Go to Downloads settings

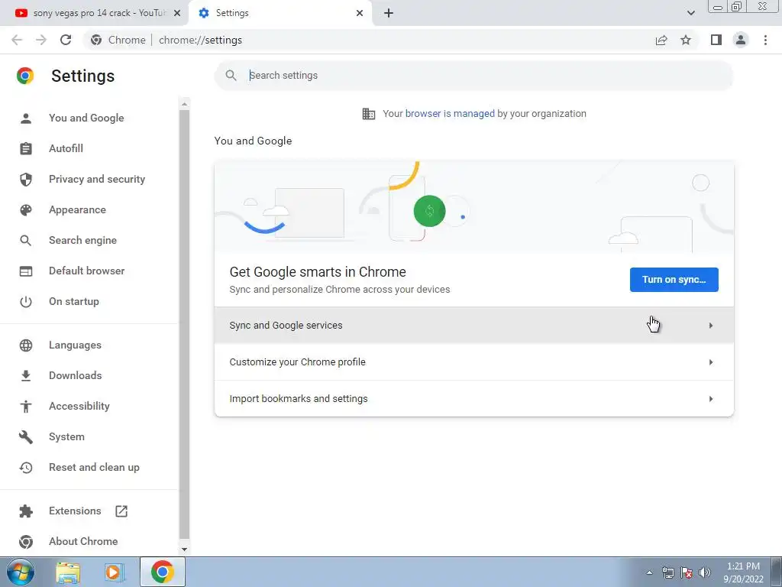(76, 375)
